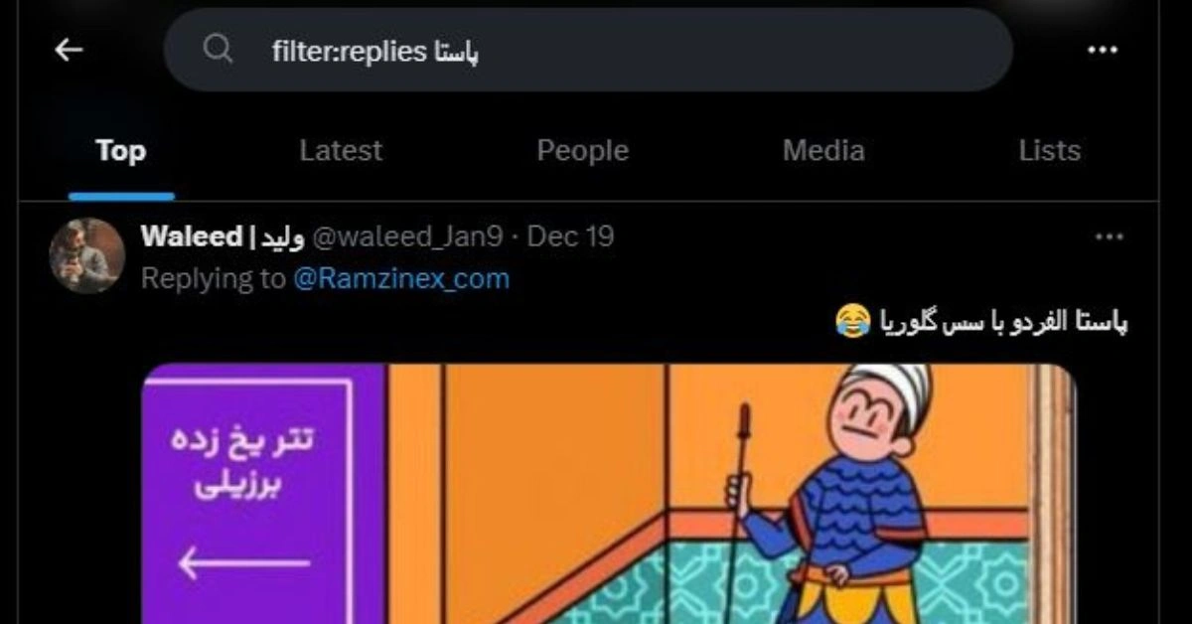
Task: Select the Lists tab
Action: click(x=1049, y=151)
